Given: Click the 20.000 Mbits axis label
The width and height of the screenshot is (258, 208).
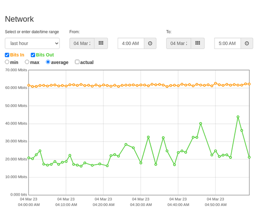Looking at the screenshot, I should [x=16, y=159].
